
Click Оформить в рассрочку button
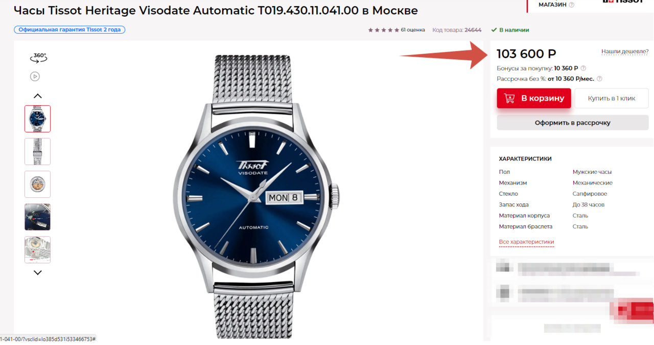(573, 123)
